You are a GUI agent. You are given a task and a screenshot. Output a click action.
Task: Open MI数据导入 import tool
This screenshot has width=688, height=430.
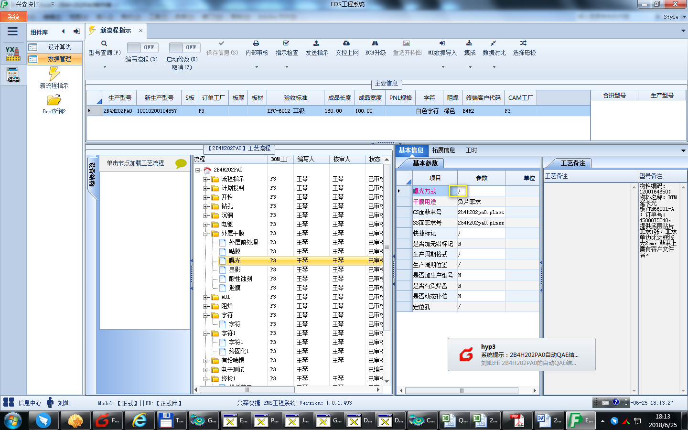(442, 43)
